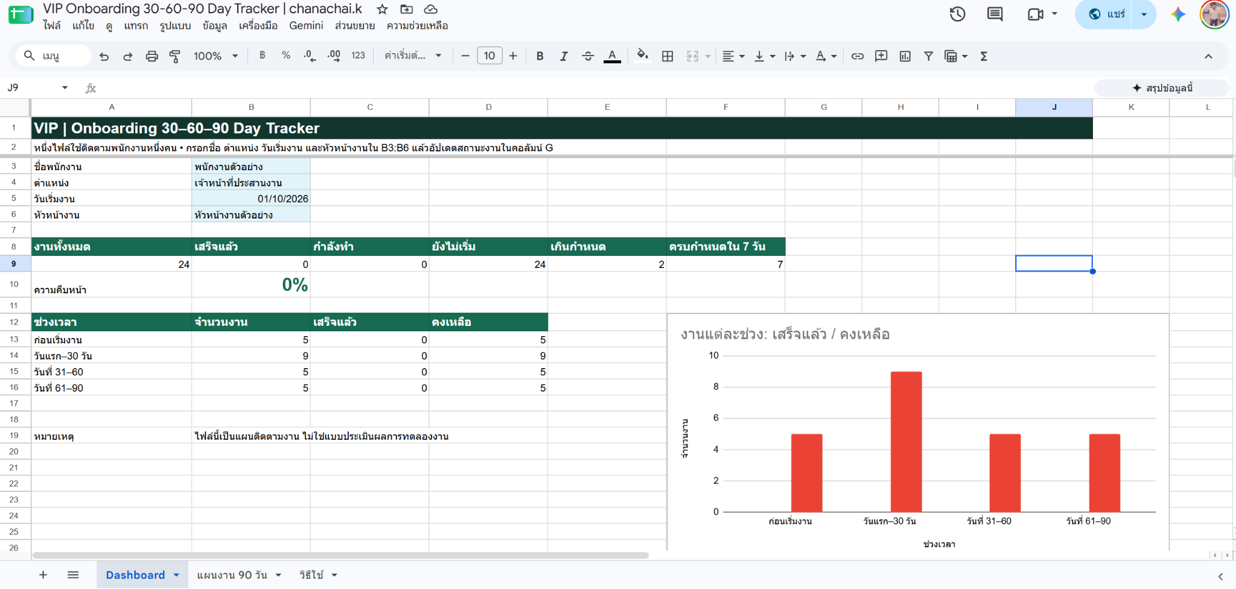Toggle strikethrough formatting
The image size is (1236, 589).
[588, 56]
